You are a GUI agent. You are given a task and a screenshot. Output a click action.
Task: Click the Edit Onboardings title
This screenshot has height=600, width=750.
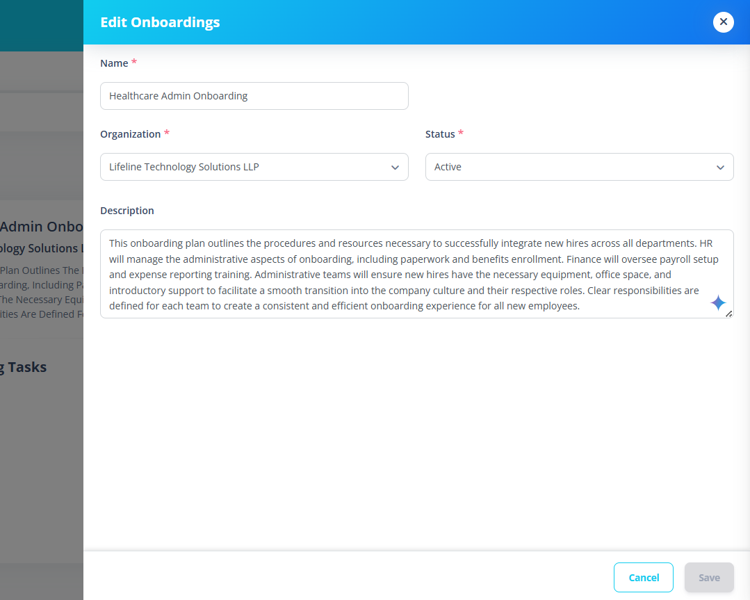[x=161, y=22]
